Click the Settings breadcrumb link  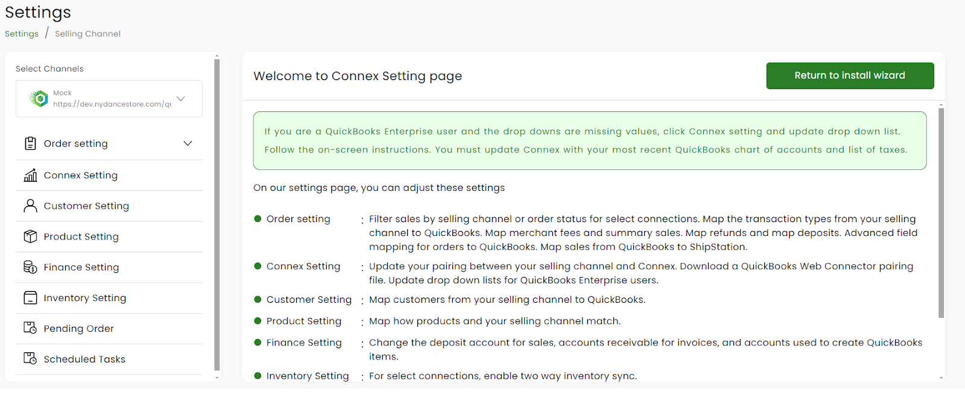point(22,34)
